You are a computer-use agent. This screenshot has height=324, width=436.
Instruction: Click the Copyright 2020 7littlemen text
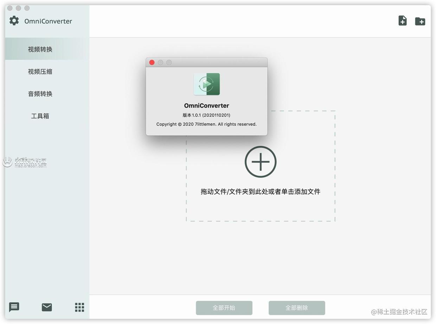[x=206, y=124]
